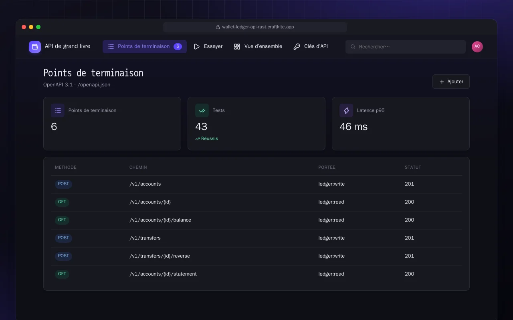Click the grid icon for Vue d'ensemble
This screenshot has width=513, height=320.
pyautogui.click(x=237, y=47)
